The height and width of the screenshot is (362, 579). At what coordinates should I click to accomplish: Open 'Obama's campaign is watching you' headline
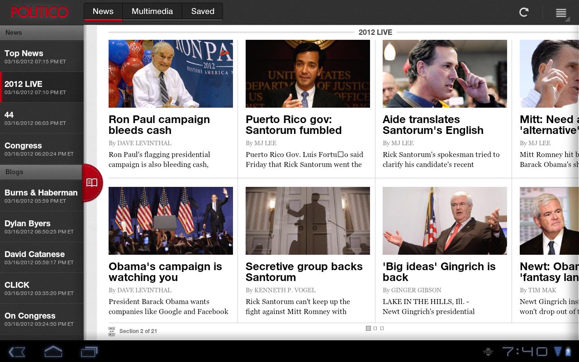[x=165, y=272]
